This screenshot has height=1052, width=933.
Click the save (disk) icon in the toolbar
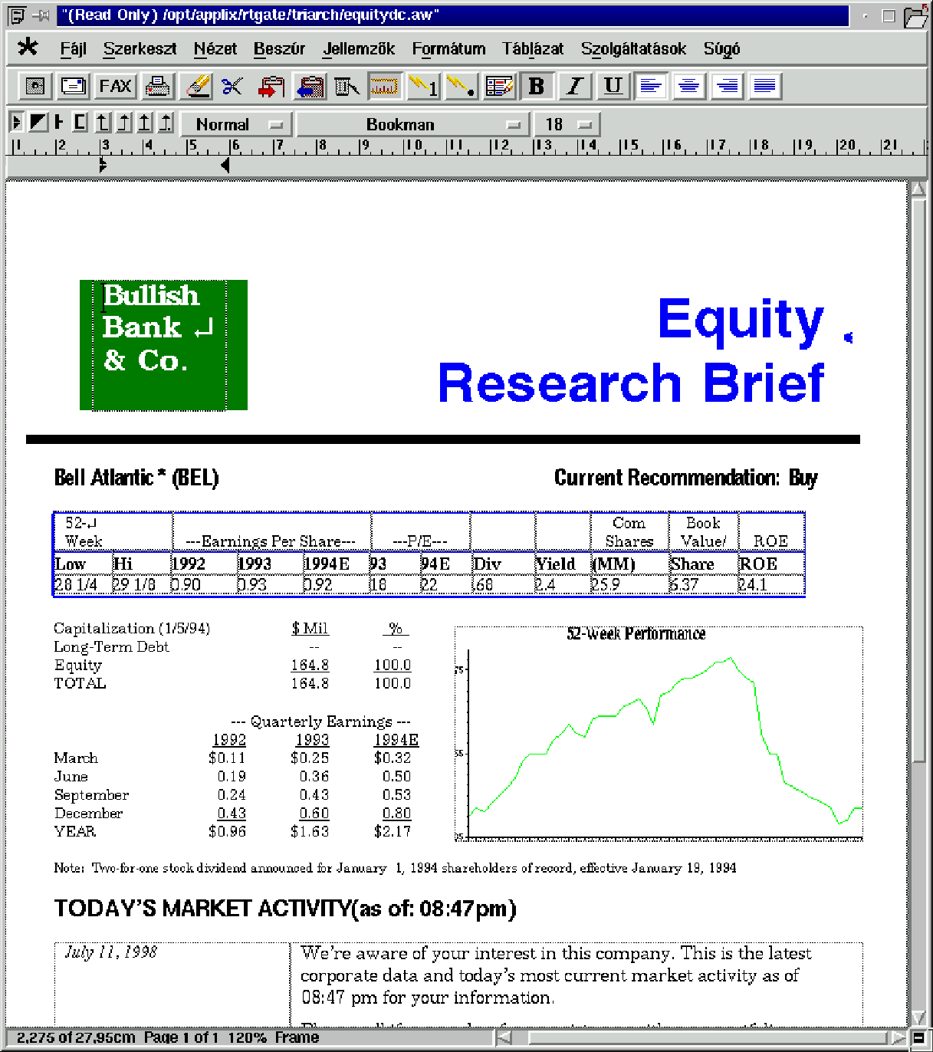(x=34, y=86)
